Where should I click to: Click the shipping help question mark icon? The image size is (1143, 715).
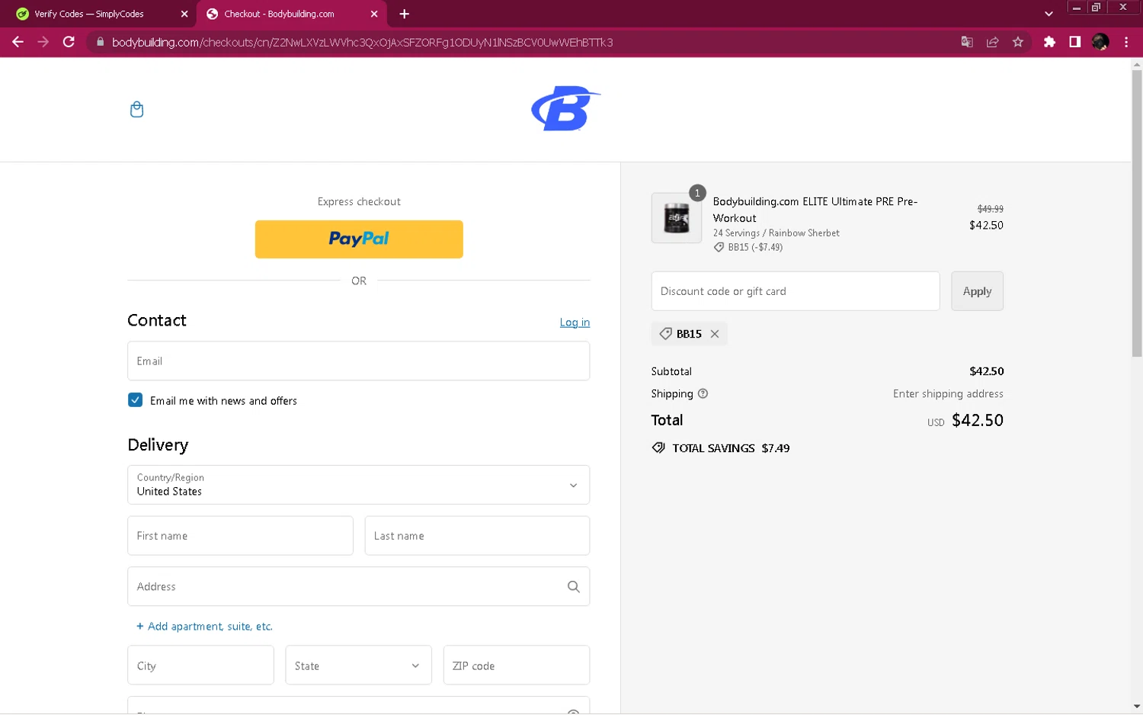tap(703, 394)
